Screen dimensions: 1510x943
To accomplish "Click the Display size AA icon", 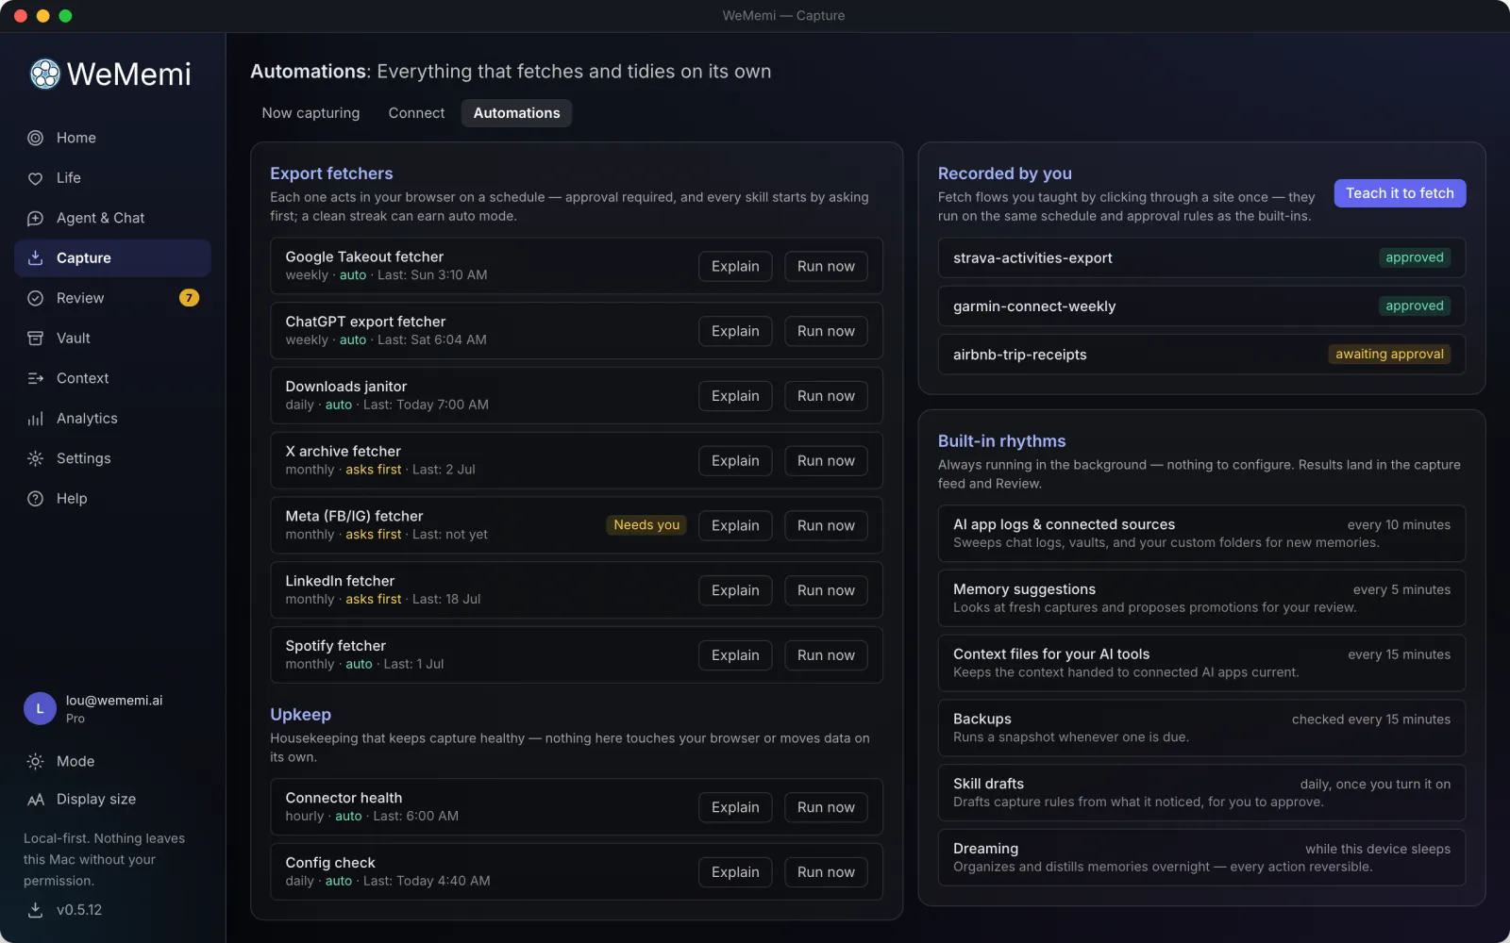I will click(x=36, y=800).
